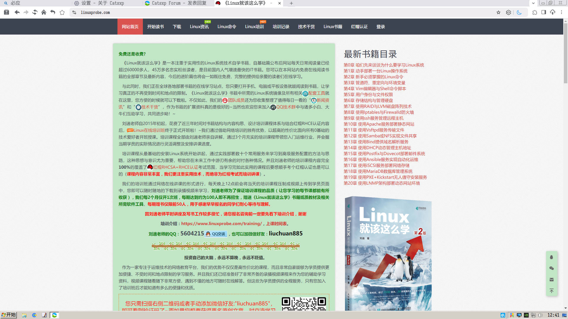Open 红帽认证 navigation item
Viewport: 568px width, 319px height.
(359, 27)
